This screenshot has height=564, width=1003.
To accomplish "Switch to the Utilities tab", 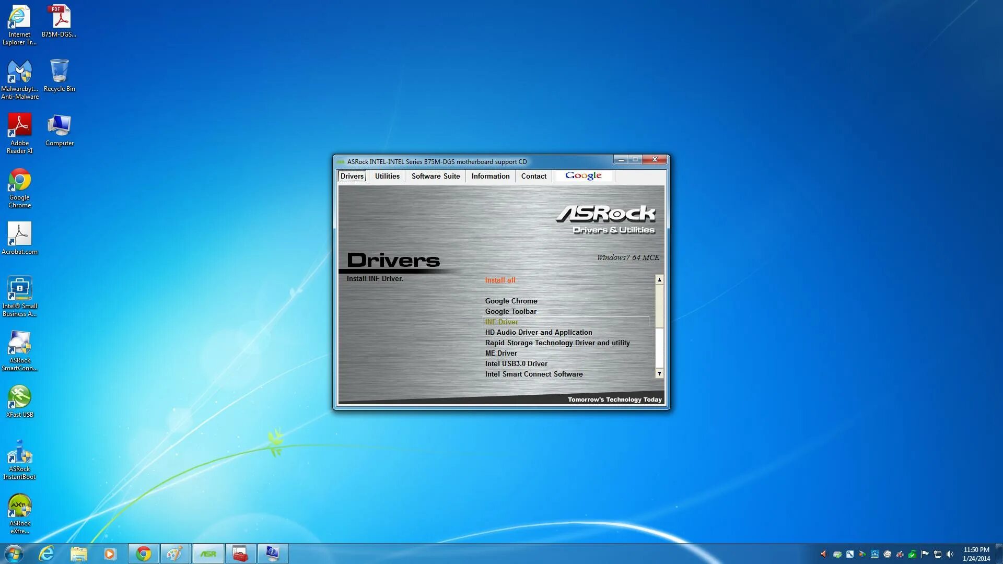I will pos(387,176).
